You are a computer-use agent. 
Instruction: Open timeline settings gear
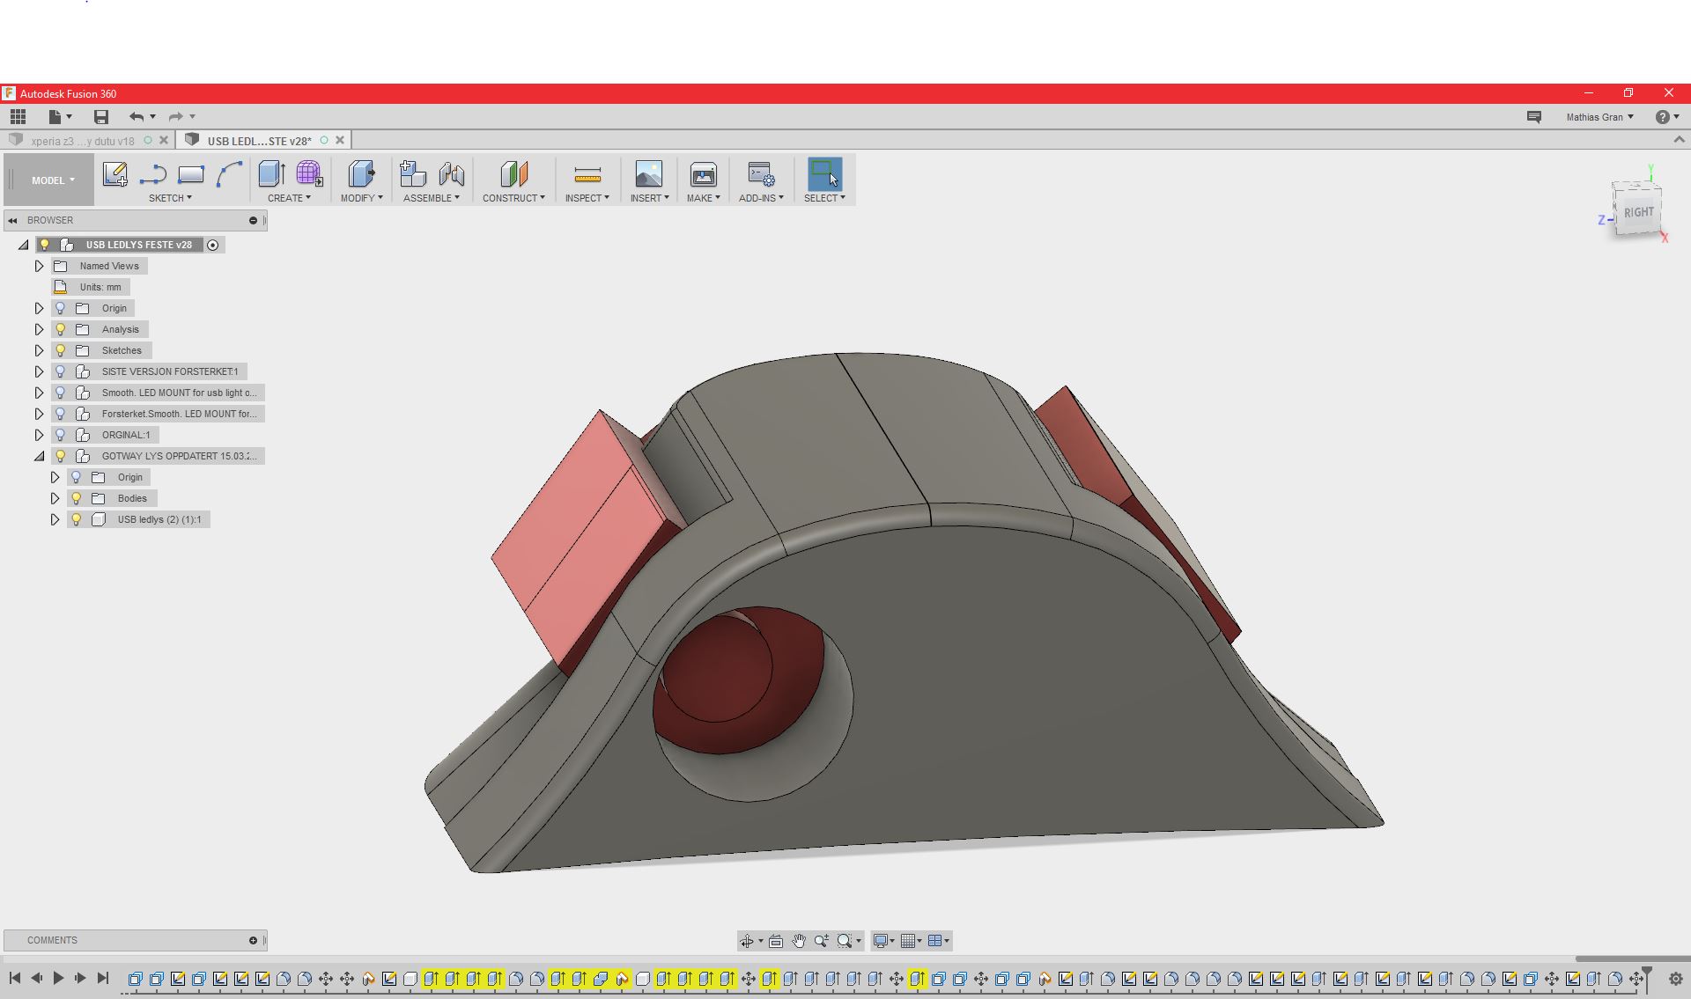1676,979
